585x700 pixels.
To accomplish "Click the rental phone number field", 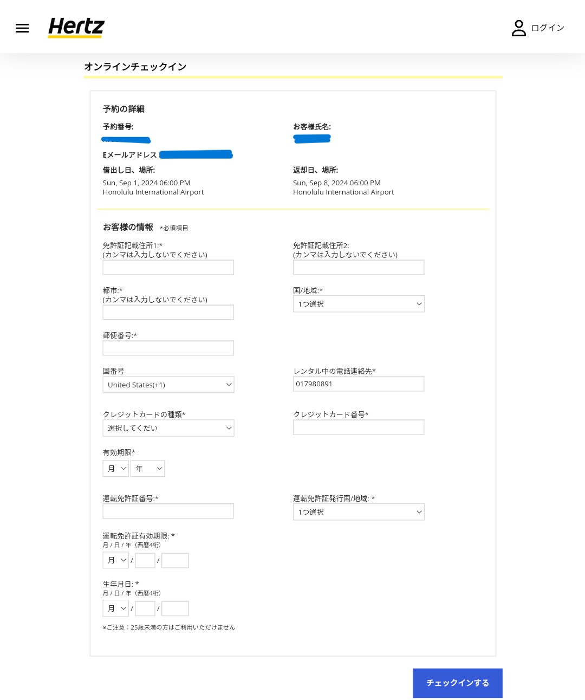I will 359,384.
